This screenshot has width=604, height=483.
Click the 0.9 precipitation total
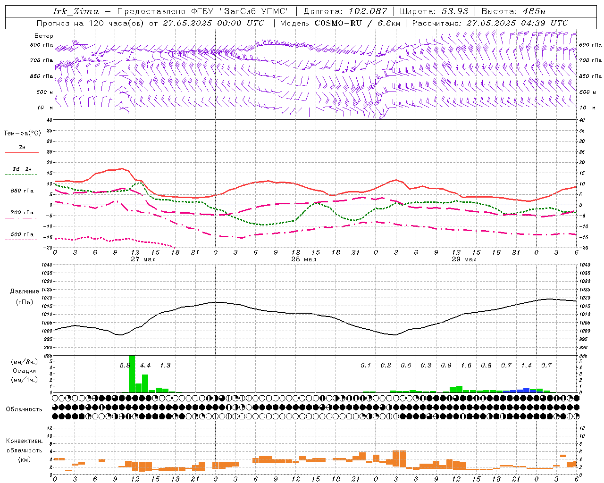pyautogui.click(x=446, y=365)
